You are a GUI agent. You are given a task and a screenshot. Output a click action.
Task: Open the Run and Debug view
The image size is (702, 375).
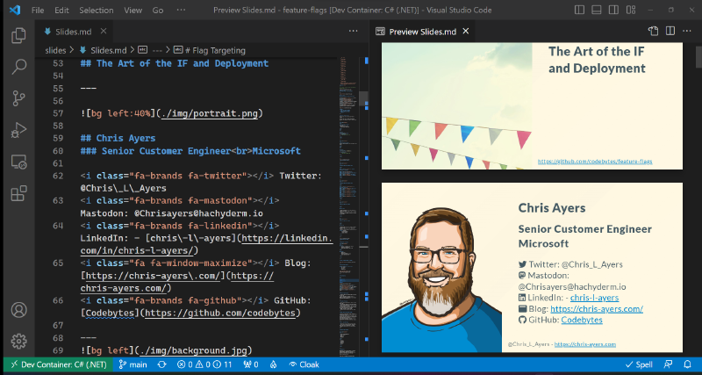coord(18,131)
